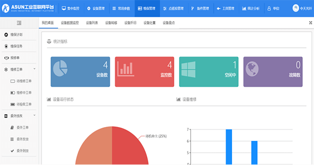The height and width of the screenshot is (165, 314).
Task: Switch to the 设备数据监控 tab
Action: pos(70,23)
